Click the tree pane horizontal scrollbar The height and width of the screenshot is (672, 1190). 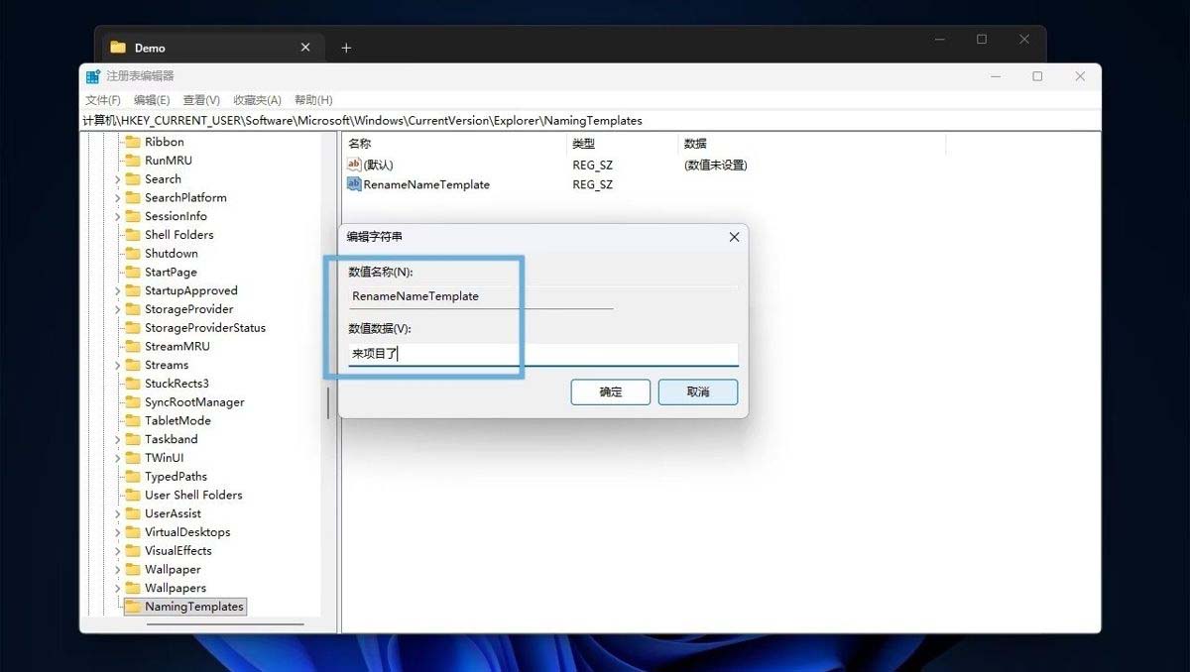[225, 623]
